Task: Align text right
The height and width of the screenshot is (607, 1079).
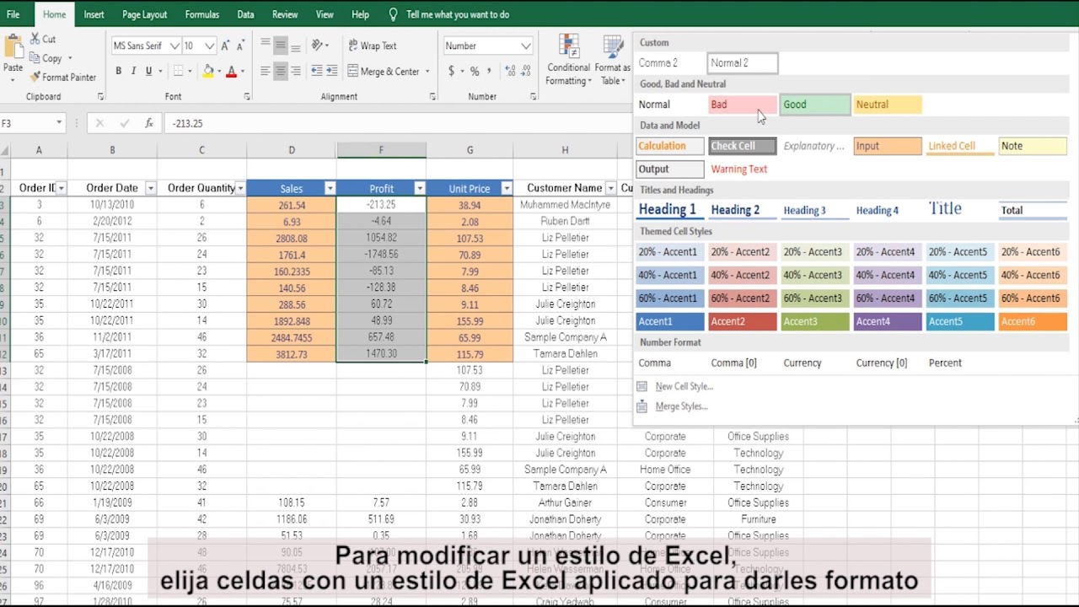Action: pyautogui.click(x=296, y=72)
